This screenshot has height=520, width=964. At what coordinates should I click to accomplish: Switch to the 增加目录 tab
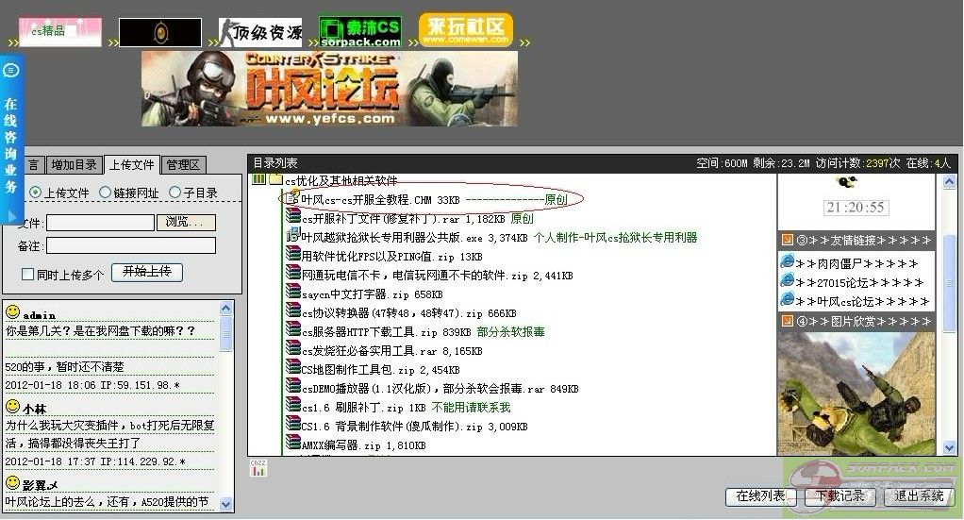click(x=74, y=164)
